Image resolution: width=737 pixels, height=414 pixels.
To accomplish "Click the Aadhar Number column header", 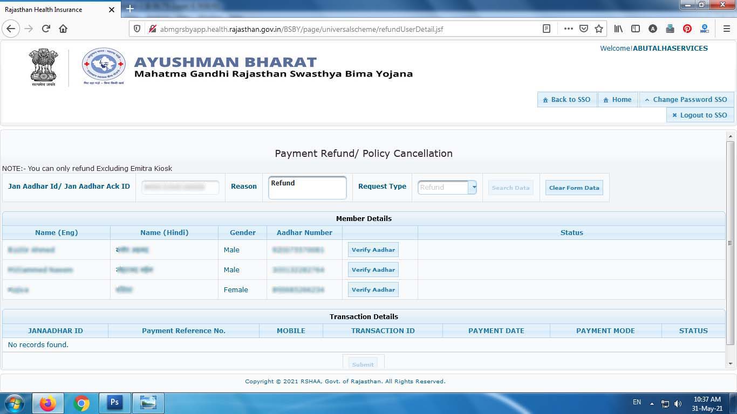I will tap(305, 232).
